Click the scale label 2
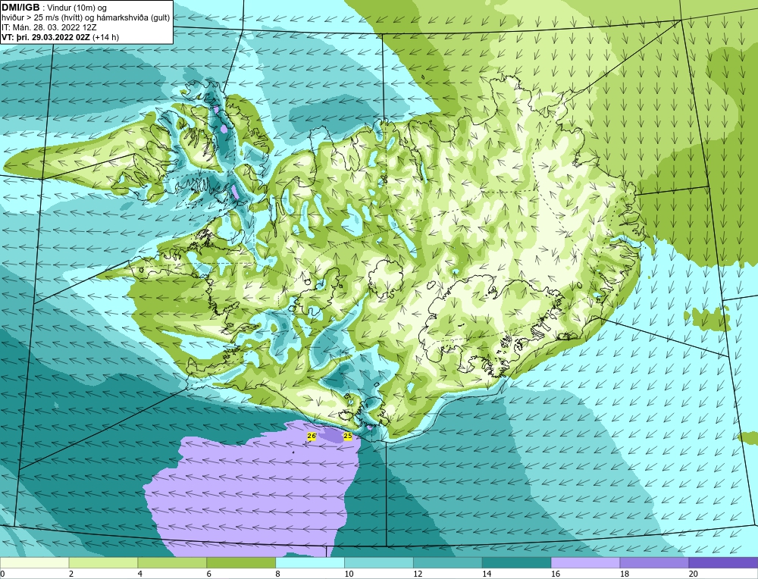Viewport: 758px width, 579px height. 71,574
